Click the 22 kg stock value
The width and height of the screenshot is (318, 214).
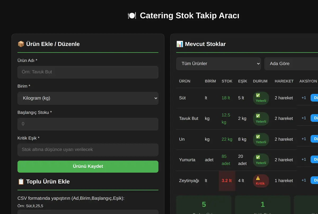[227, 139]
